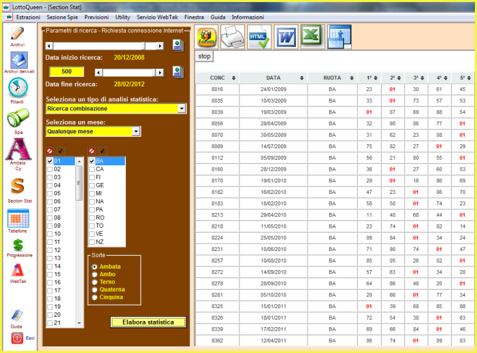Screen dimensions: 477x353
Task: Open the Forum toolbar icon
Action: (x=207, y=37)
